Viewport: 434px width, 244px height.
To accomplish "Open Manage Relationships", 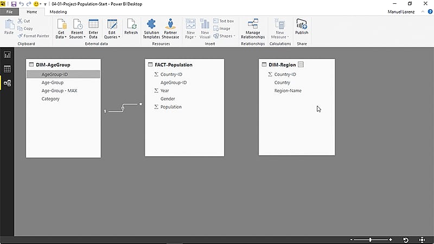I will (253, 29).
